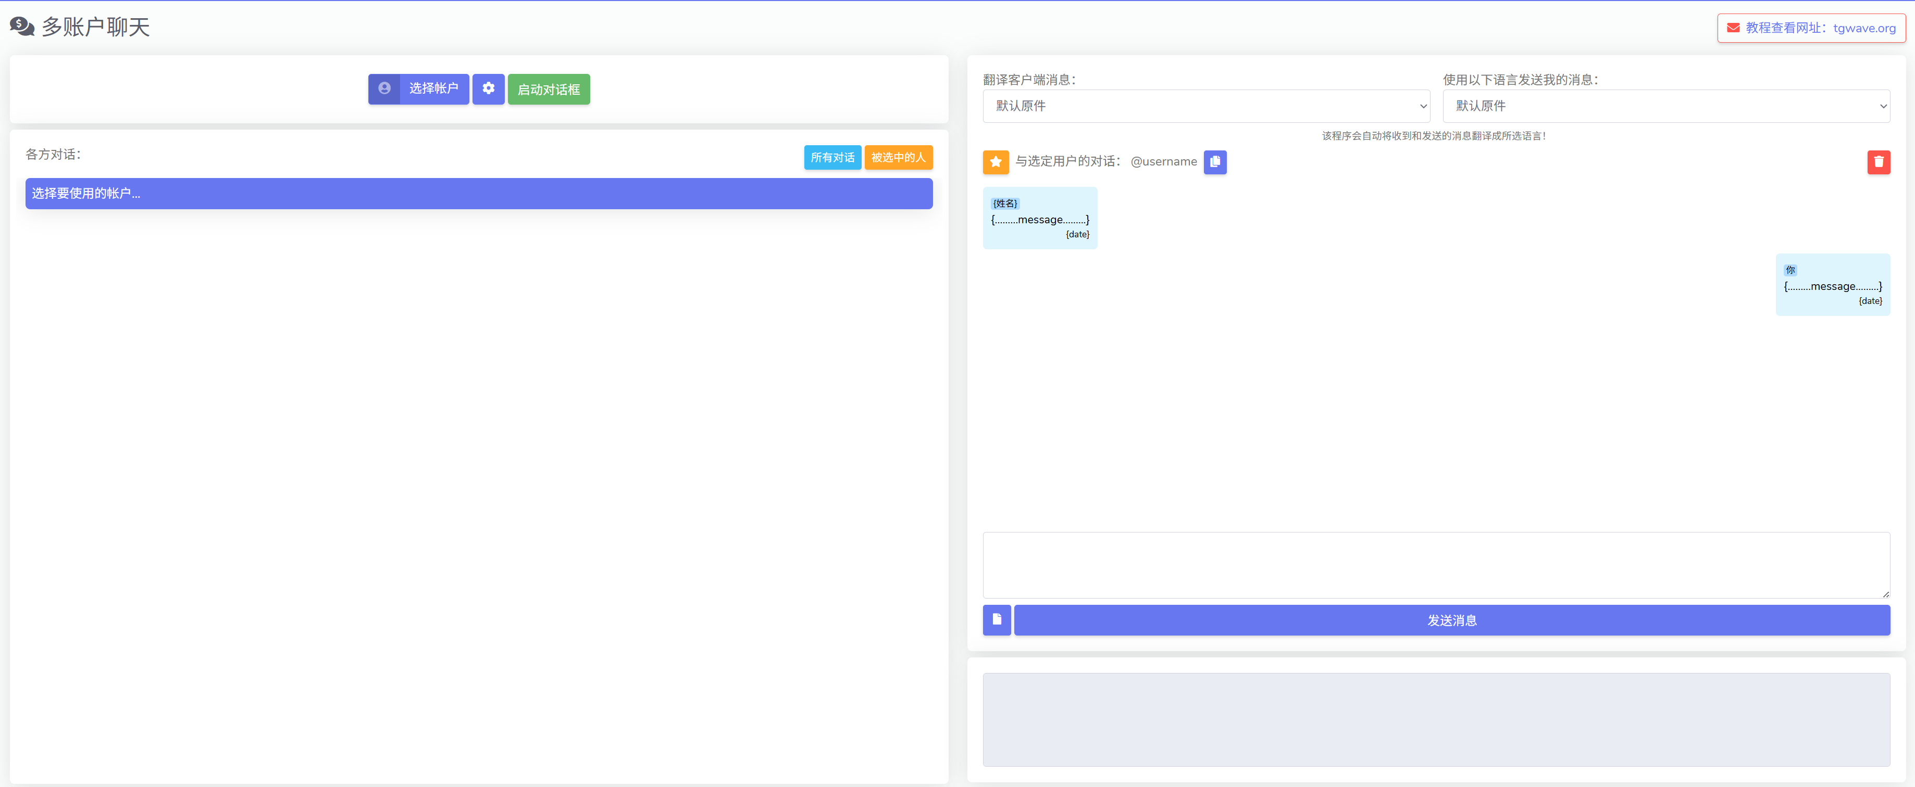Click the outgoing 你 message bubble
The width and height of the screenshot is (1915, 787).
(1833, 285)
